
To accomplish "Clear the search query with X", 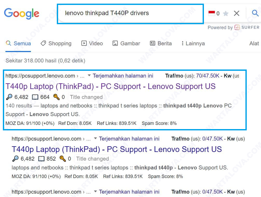I will coord(236,13).
